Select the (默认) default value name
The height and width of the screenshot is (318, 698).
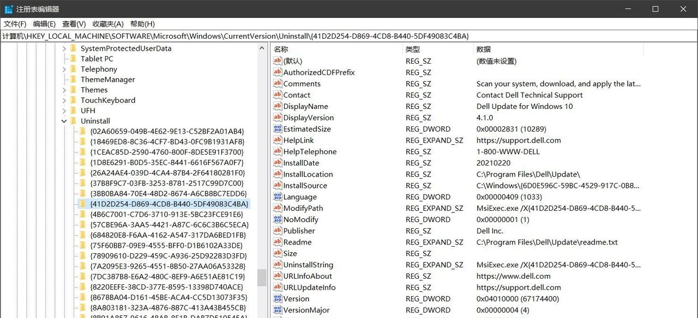click(x=293, y=61)
